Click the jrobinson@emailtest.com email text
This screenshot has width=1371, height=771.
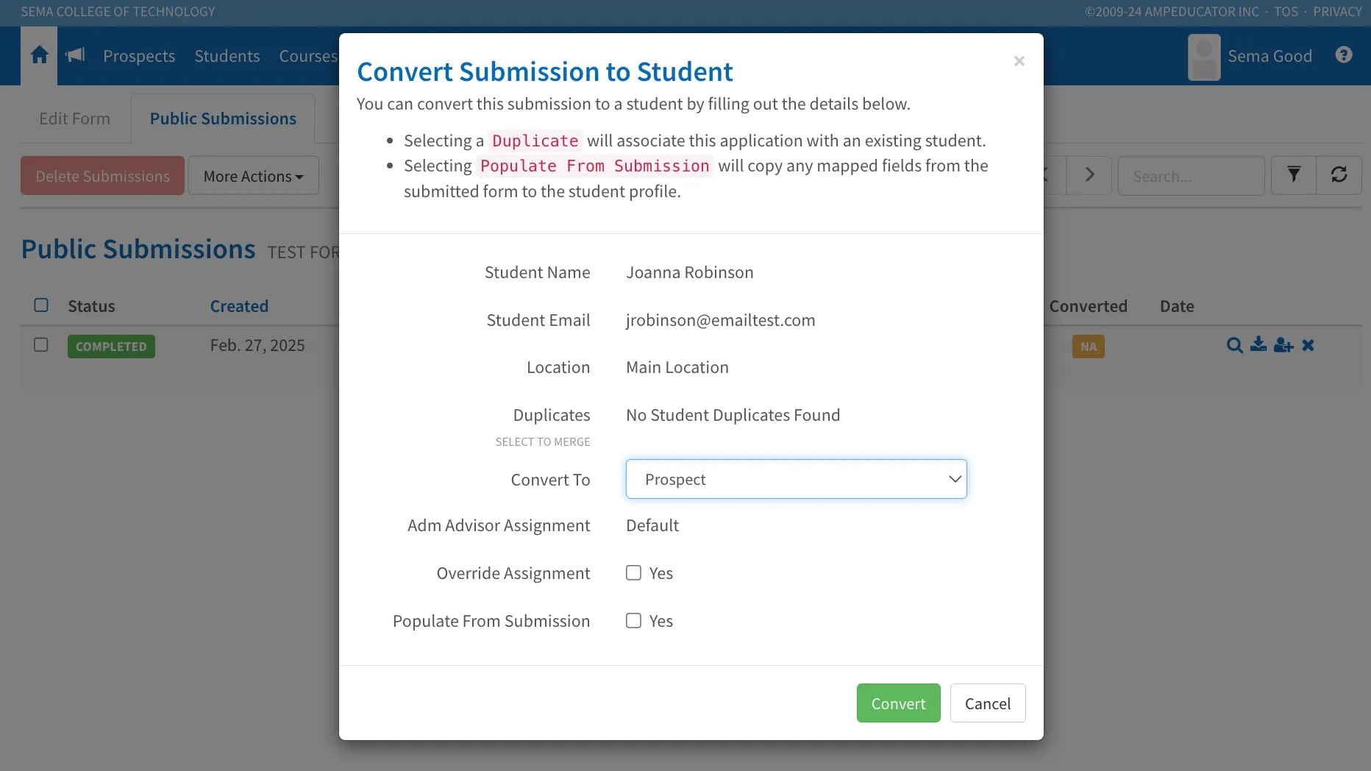click(x=720, y=320)
